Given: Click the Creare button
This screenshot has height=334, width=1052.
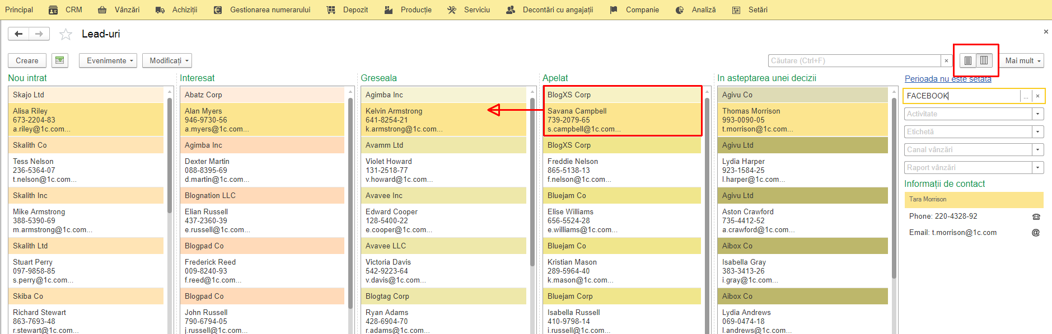Looking at the screenshot, I should point(27,60).
